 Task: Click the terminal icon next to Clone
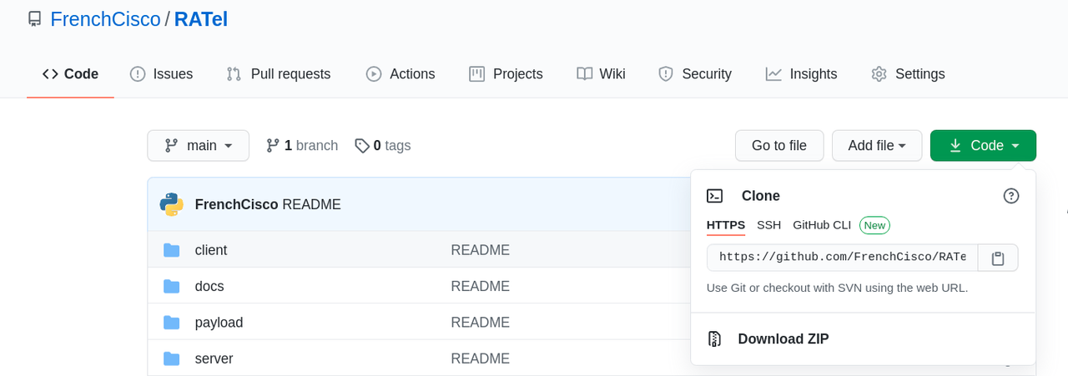[x=714, y=196]
